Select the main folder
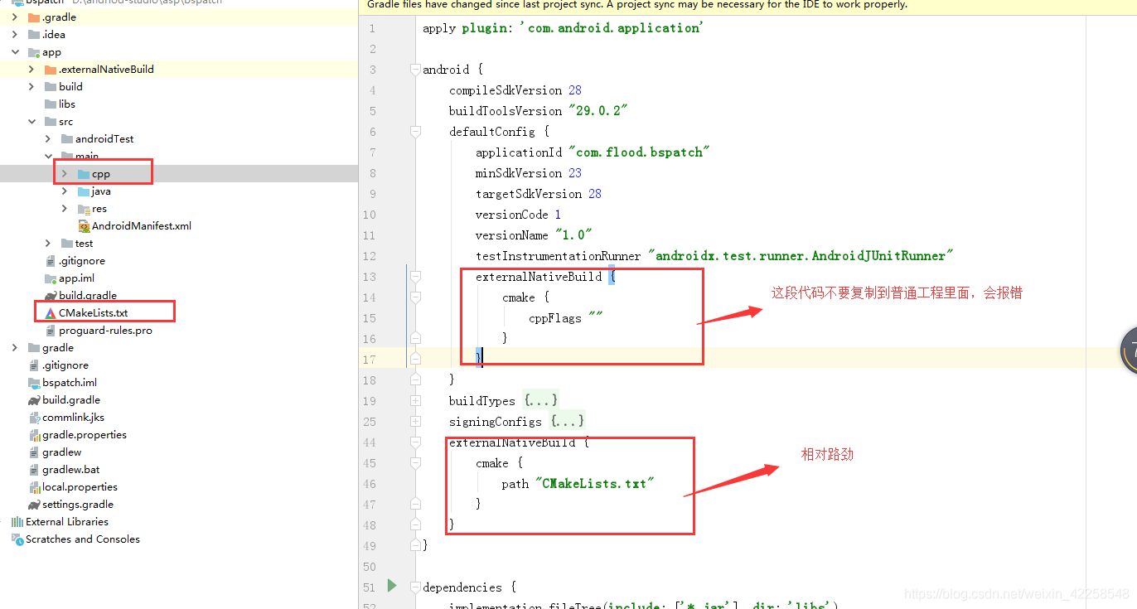 pos(87,157)
